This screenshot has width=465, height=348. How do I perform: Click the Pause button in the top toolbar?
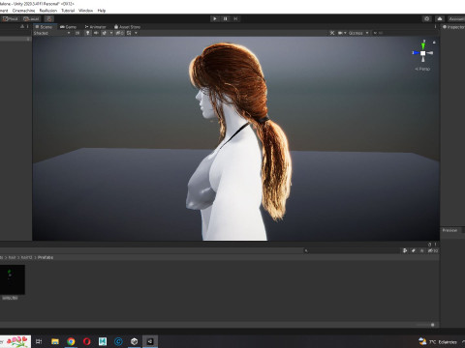click(x=226, y=18)
